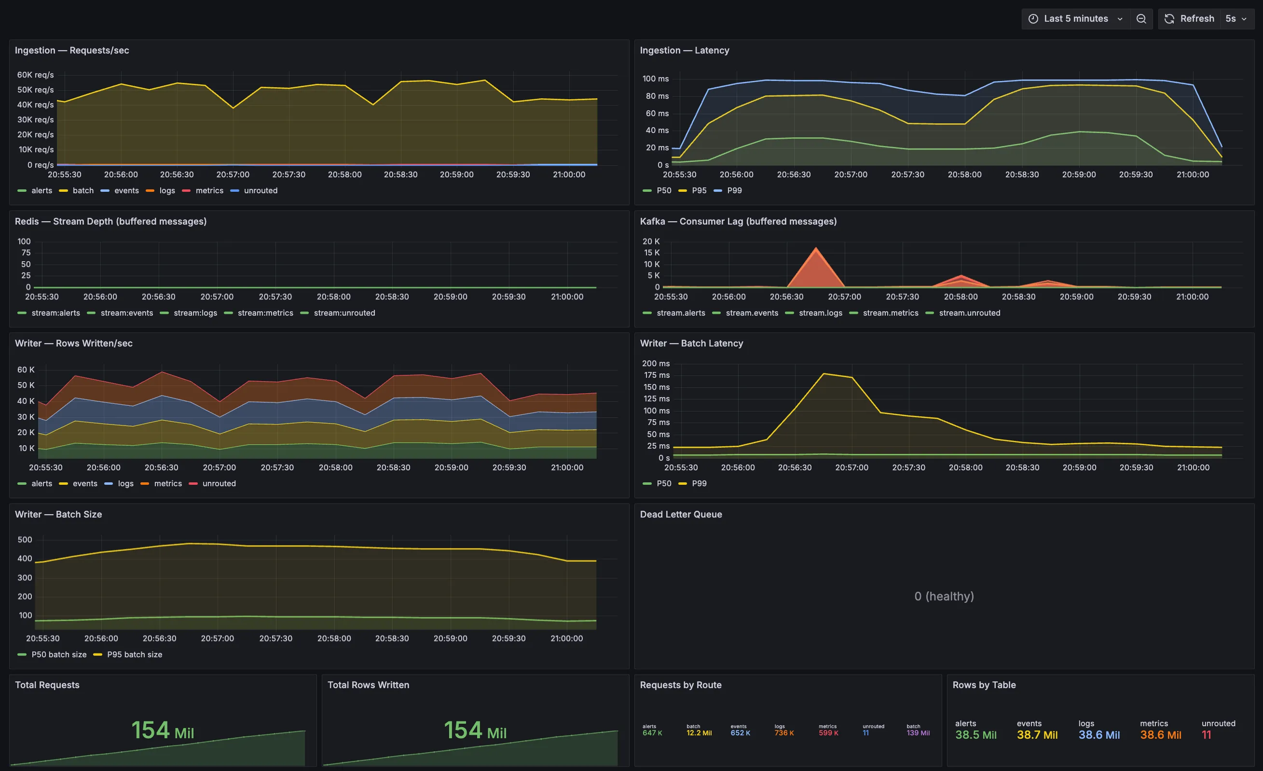The height and width of the screenshot is (771, 1263).
Task: Toggle P50 batch size legend entry
Action: (x=59, y=654)
